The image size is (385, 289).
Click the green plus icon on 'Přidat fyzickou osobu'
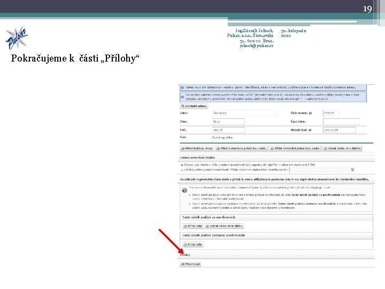coord(183,148)
